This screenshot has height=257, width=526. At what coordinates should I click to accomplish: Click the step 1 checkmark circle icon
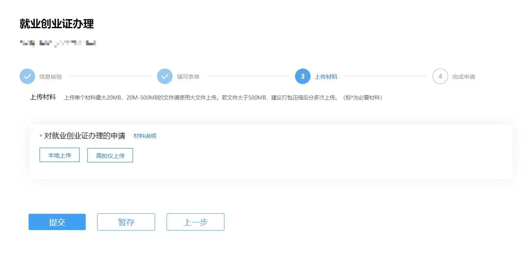point(27,76)
